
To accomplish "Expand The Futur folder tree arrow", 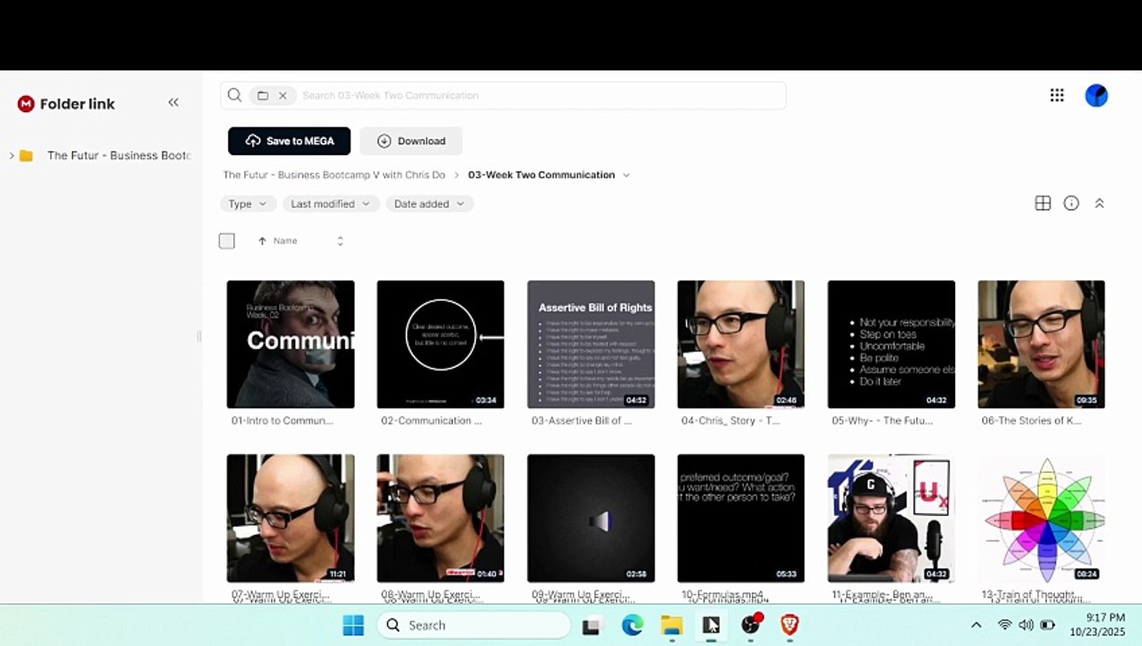I will coord(12,155).
